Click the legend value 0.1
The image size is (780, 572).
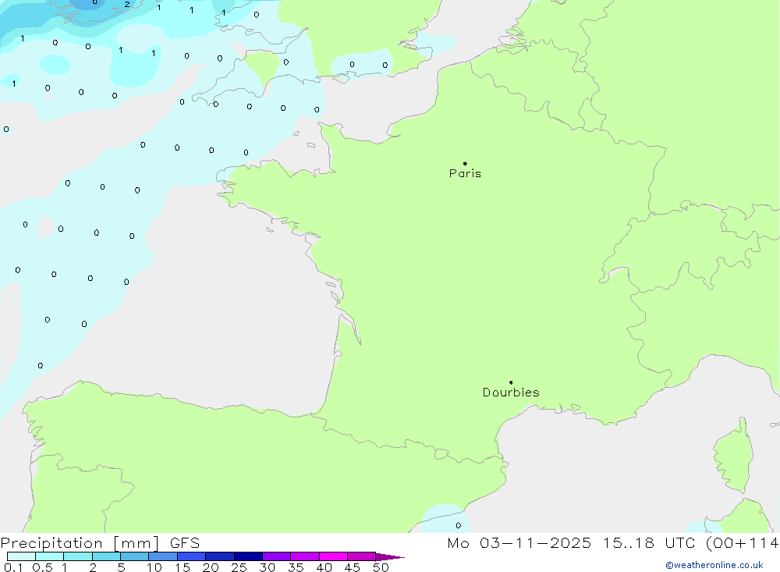[13, 567]
